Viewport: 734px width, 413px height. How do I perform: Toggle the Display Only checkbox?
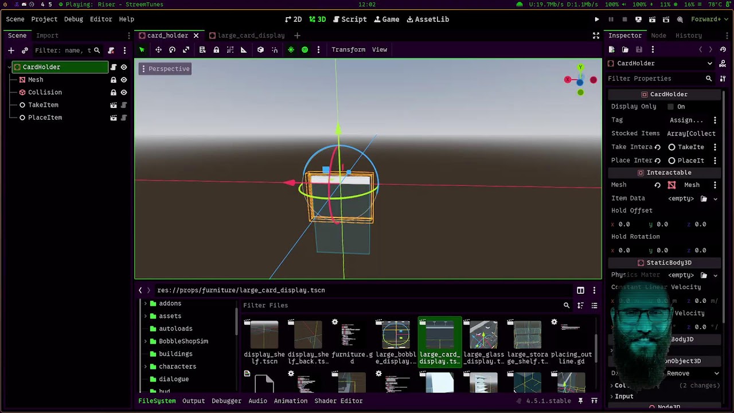coord(670,107)
